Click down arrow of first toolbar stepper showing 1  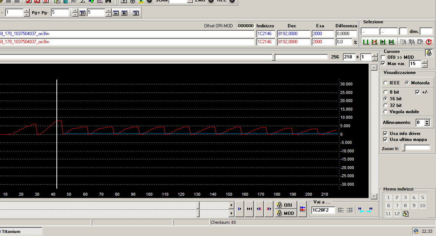click(26, 14)
